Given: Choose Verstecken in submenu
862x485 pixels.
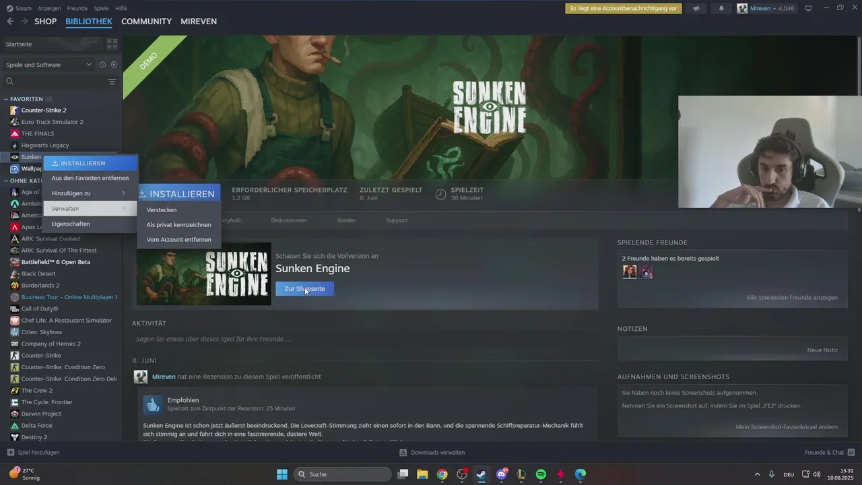Looking at the screenshot, I should 179,209.
